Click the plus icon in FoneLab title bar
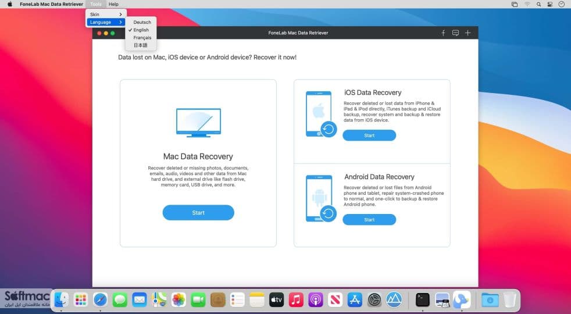 pyautogui.click(x=468, y=33)
